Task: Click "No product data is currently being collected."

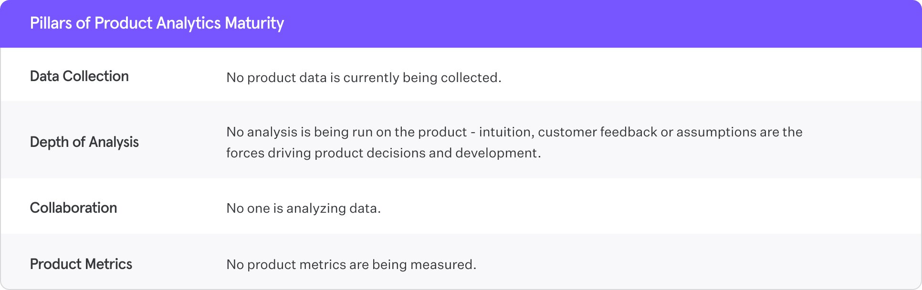Action: (x=364, y=78)
